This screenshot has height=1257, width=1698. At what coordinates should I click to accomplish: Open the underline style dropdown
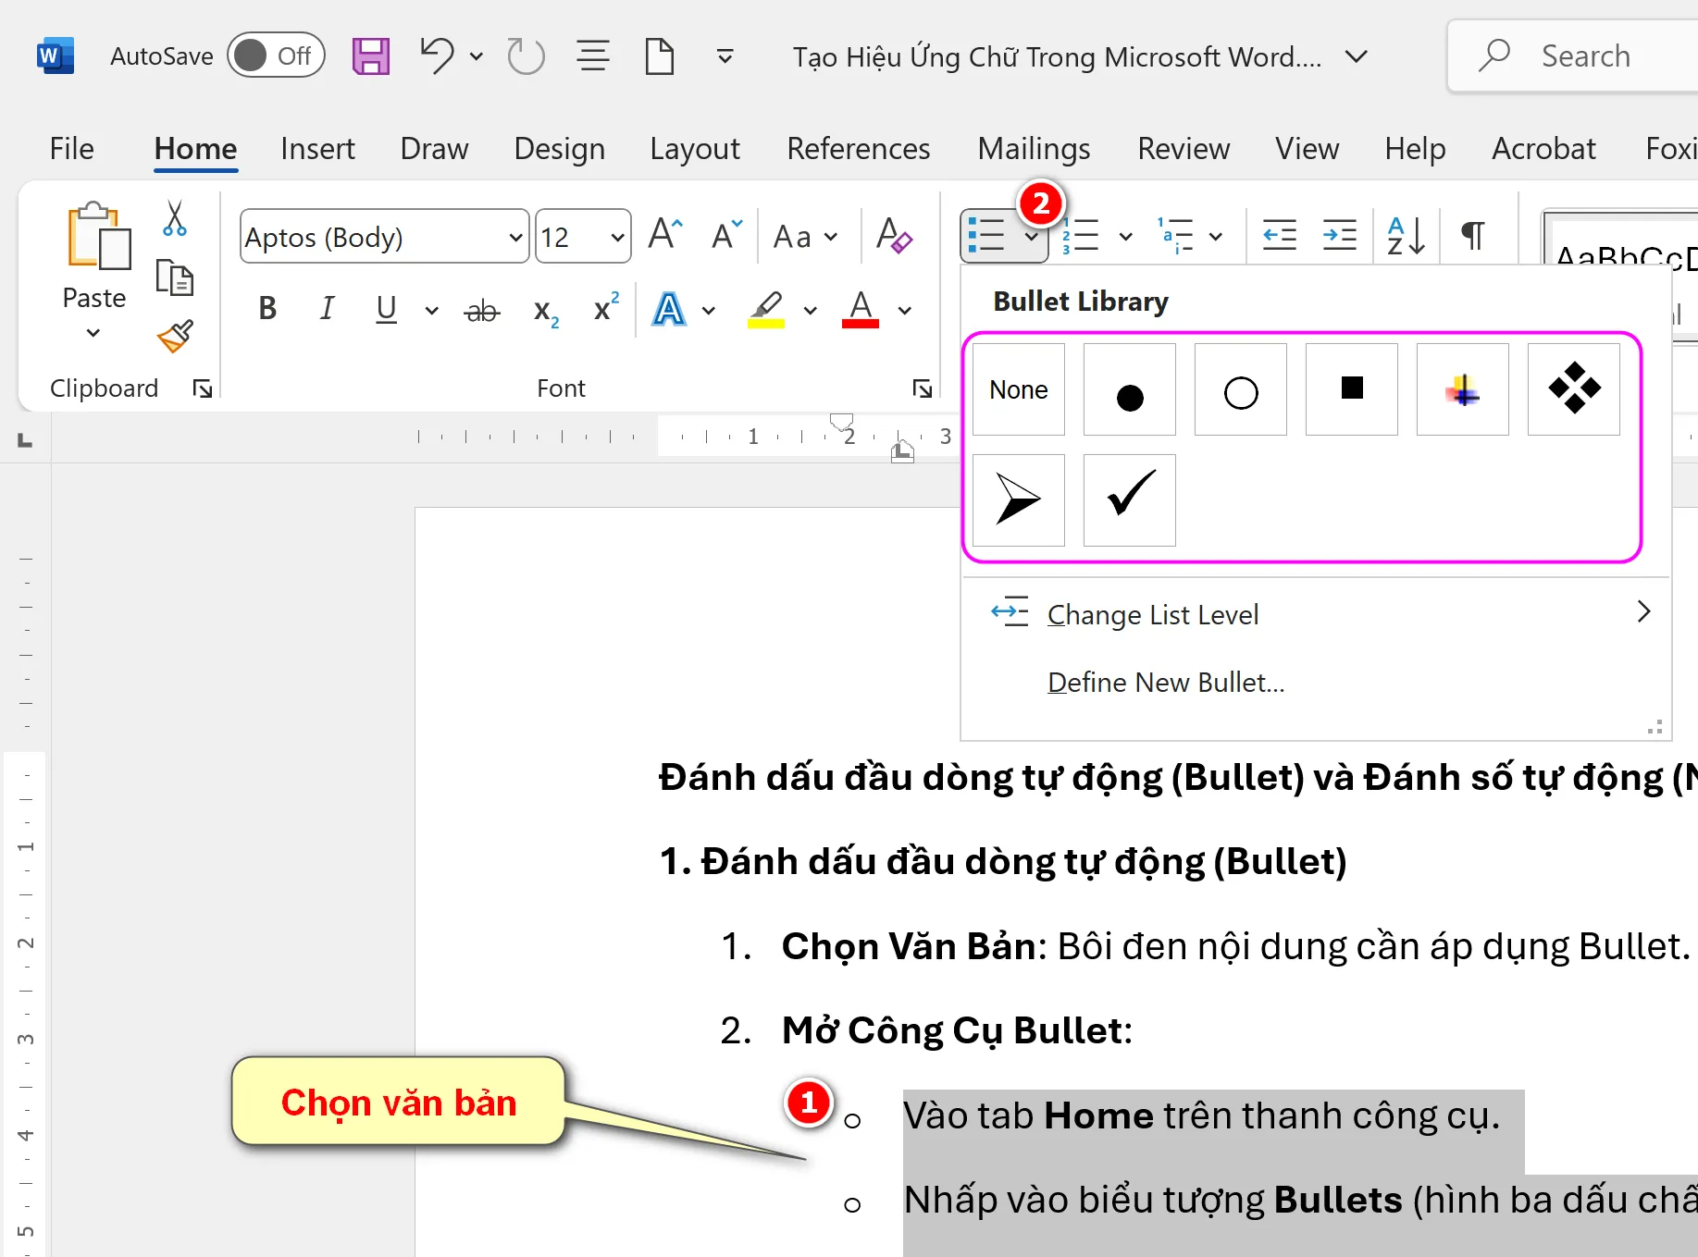click(x=430, y=311)
